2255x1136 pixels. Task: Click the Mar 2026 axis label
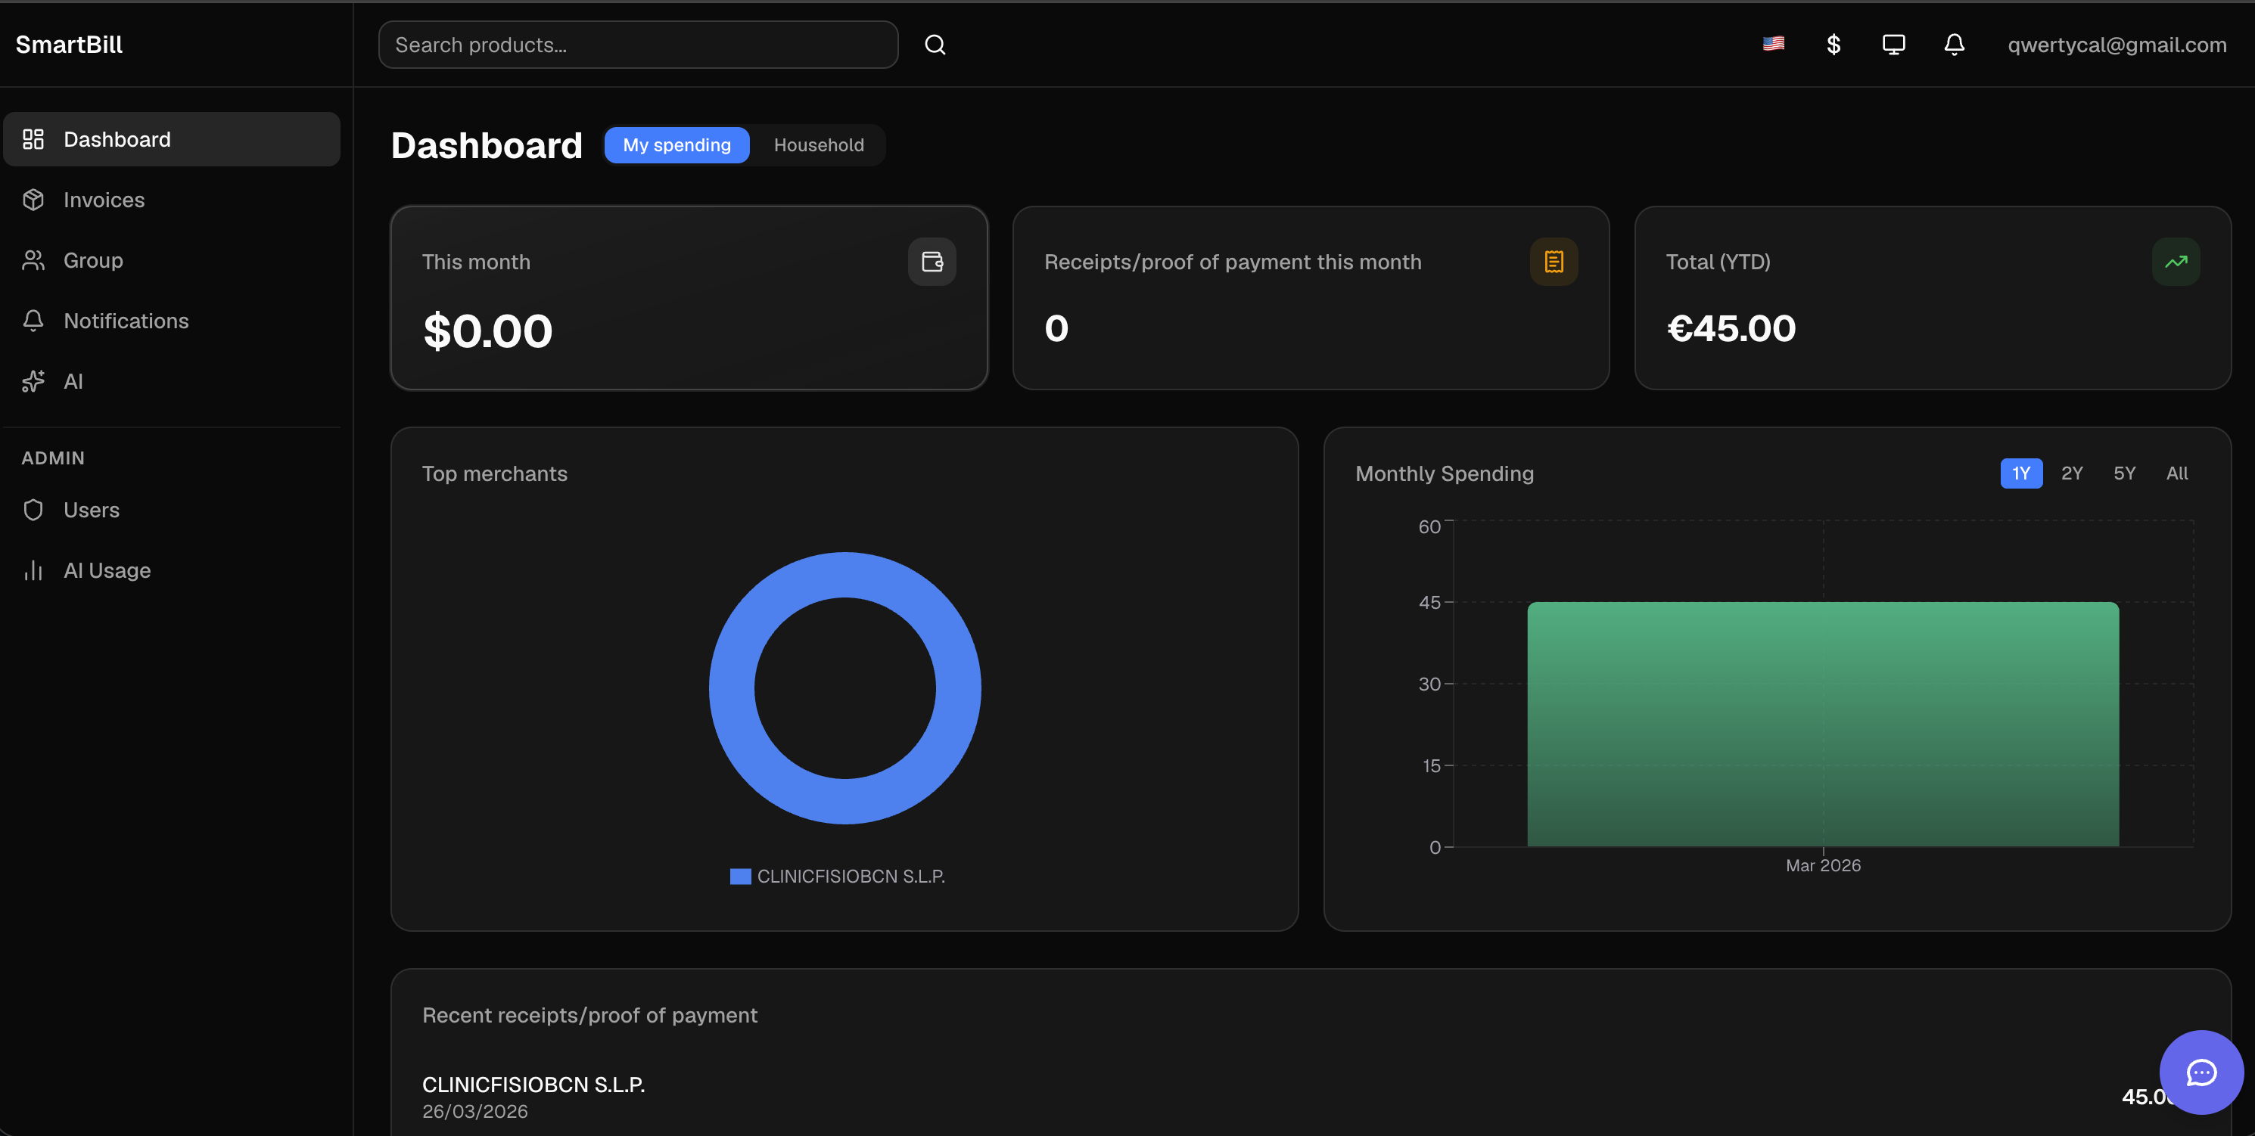pos(1823,864)
